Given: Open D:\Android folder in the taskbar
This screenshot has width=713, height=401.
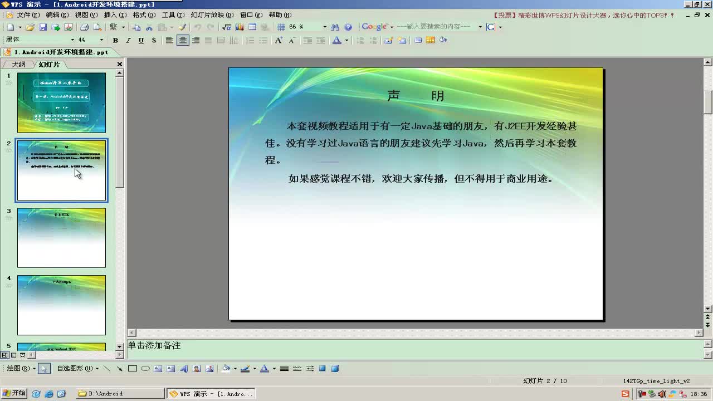Looking at the screenshot, I should [x=120, y=394].
